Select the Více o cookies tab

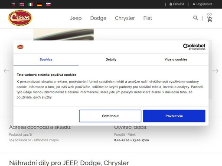coord(176,59)
